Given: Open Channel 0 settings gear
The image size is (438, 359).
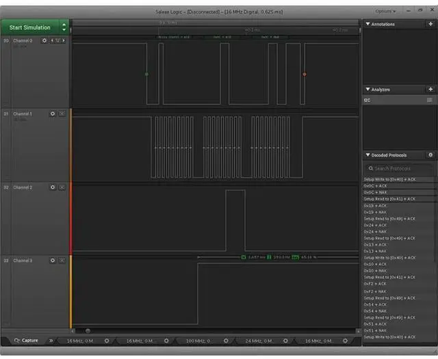Looking at the screenshot, I should pyautogui.click(x=44, y=40).
